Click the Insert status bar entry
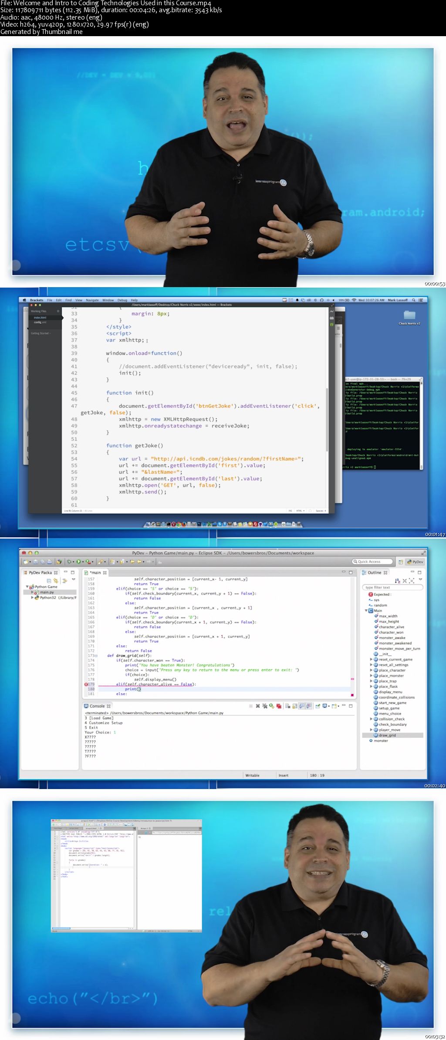This screenshot has height=1040, width=446. click(x=284, y=775)
